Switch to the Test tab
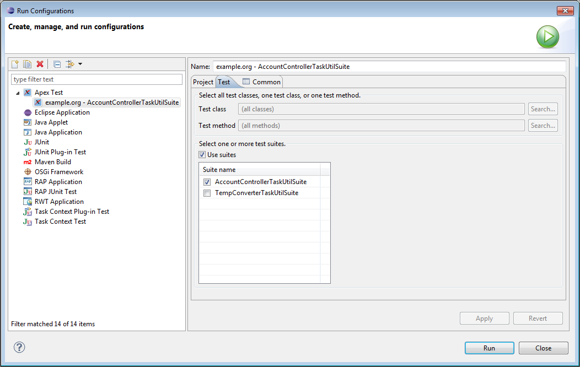The image size is (580, 367). coord(224,82)
